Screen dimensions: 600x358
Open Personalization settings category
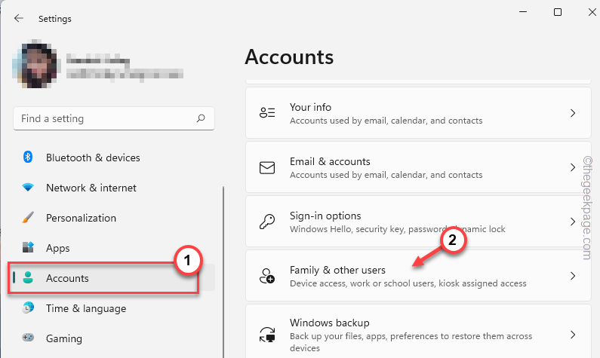pos(81,218)
